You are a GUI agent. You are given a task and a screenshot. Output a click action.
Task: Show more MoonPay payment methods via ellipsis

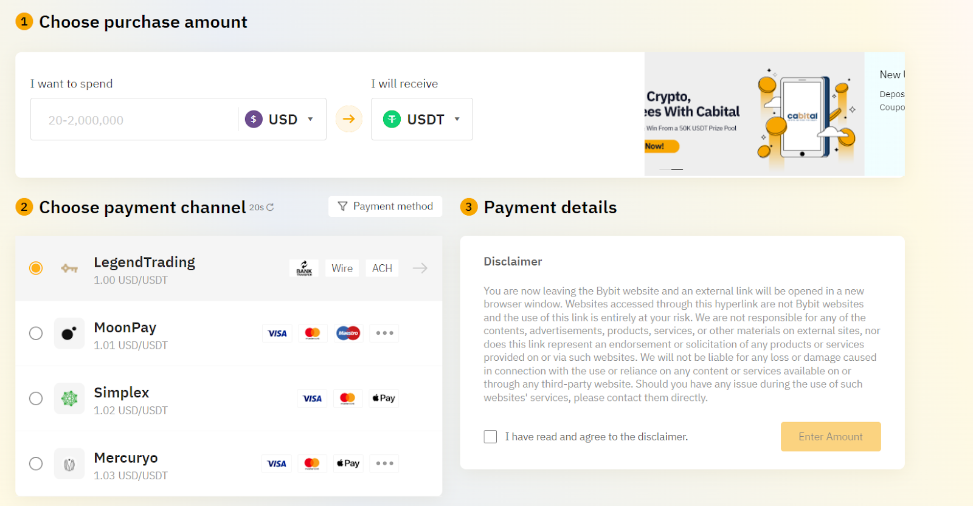[x=384, y=333]
